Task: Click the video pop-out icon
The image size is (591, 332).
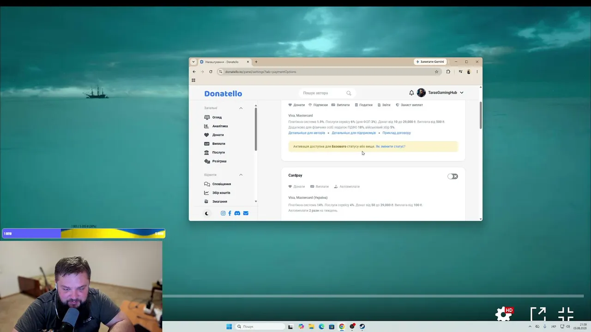Action: point(538,314)
